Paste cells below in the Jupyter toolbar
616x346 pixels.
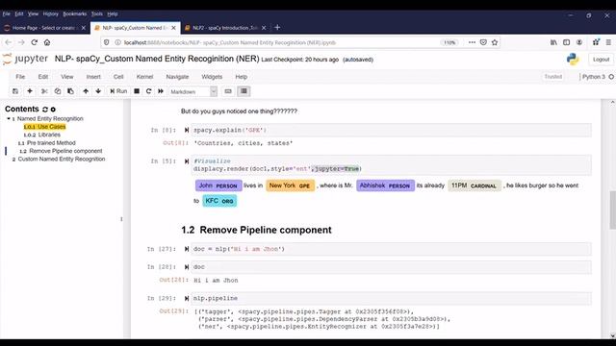[x=70, y=91]
